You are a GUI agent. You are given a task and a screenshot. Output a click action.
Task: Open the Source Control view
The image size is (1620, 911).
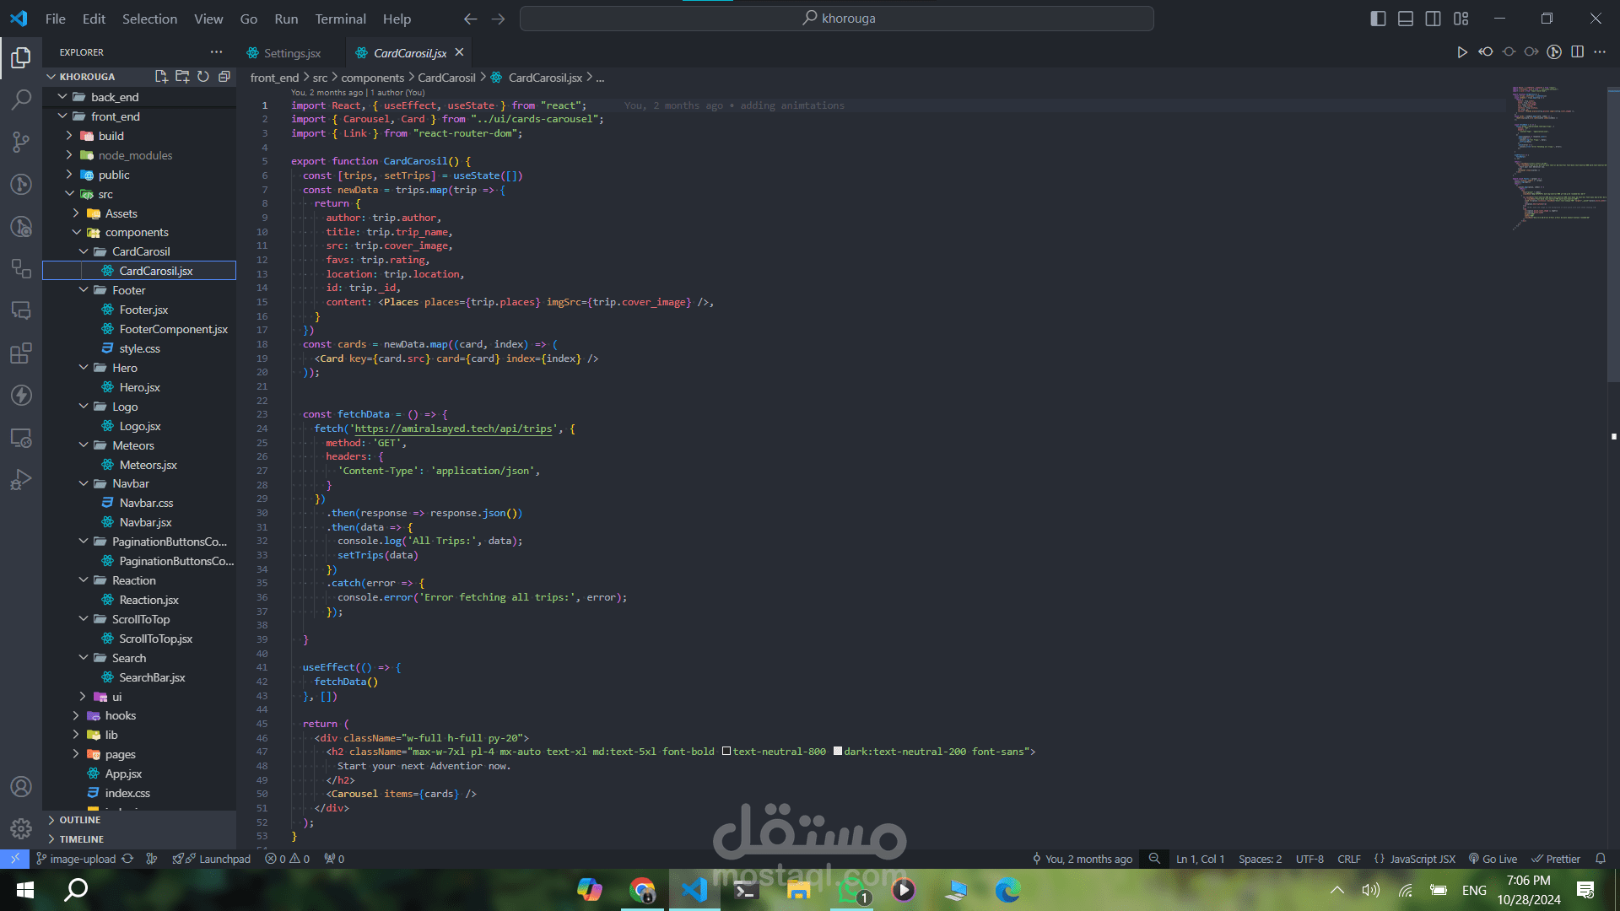[21, 142]
